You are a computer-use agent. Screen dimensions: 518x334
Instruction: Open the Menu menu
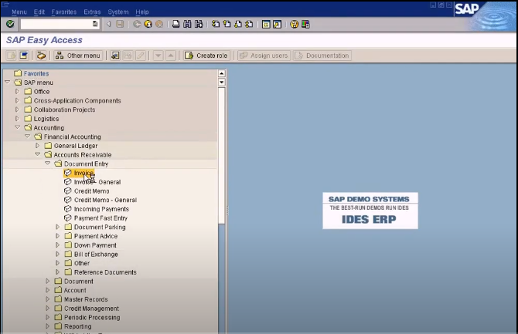tap(19, 12)
